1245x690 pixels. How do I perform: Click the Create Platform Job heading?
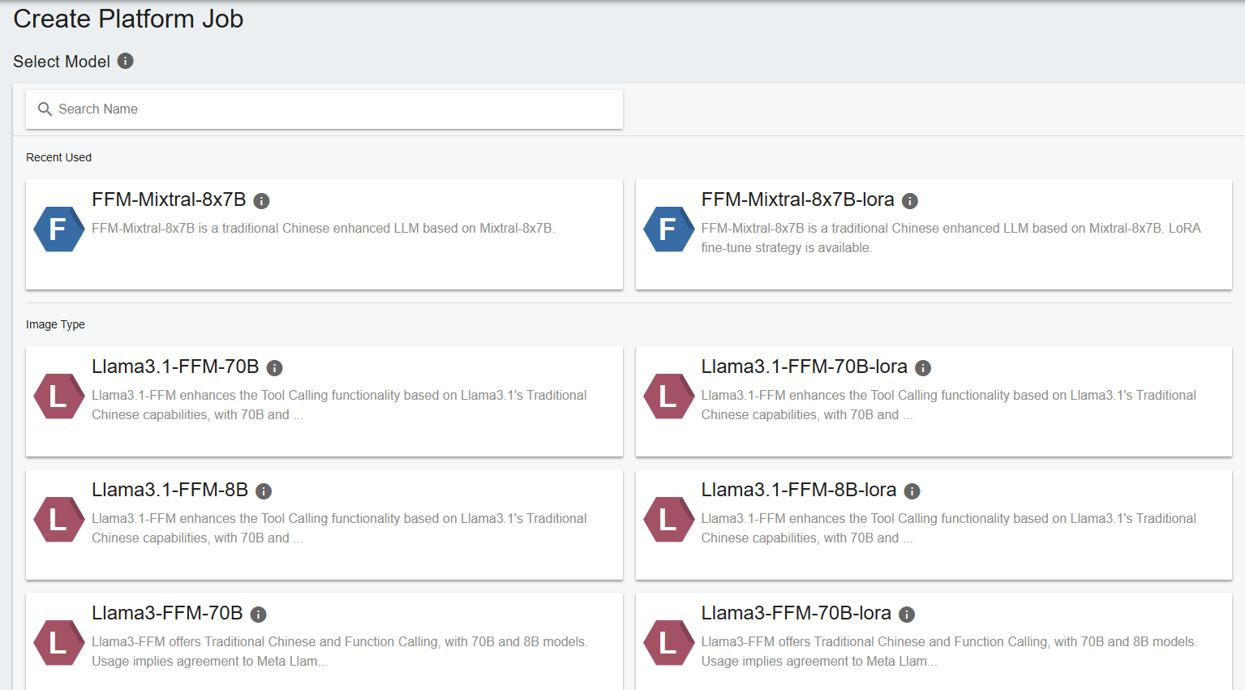(128, 19)
